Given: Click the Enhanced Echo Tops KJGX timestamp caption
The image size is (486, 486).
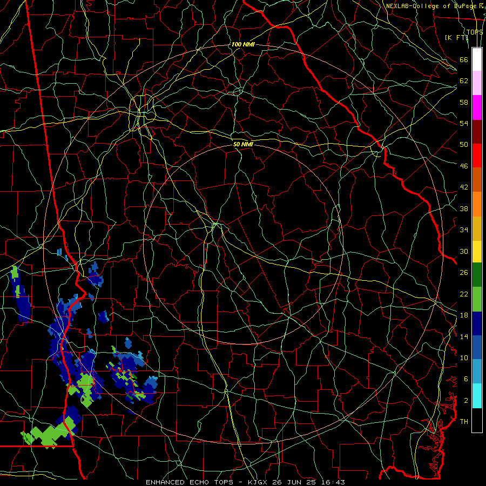Looking at the screenshot, I should pos(245,482).
